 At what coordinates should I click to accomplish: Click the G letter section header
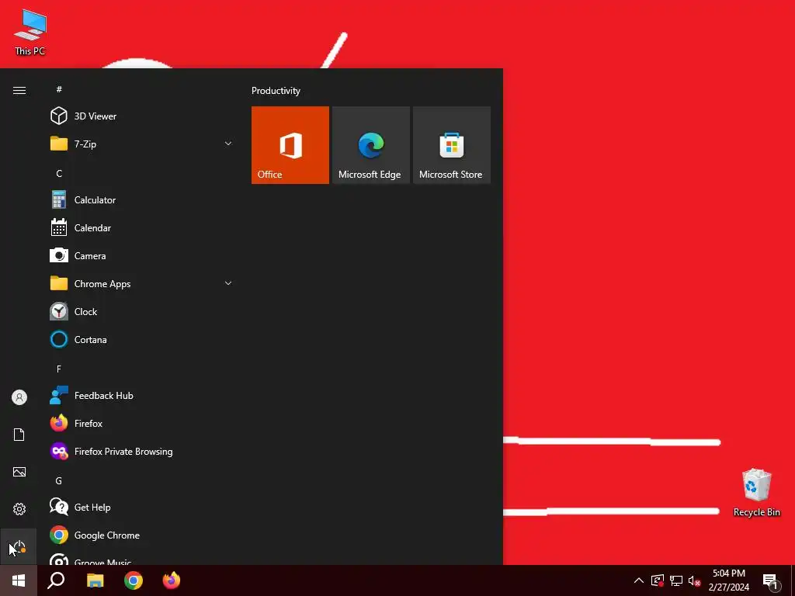59,480
